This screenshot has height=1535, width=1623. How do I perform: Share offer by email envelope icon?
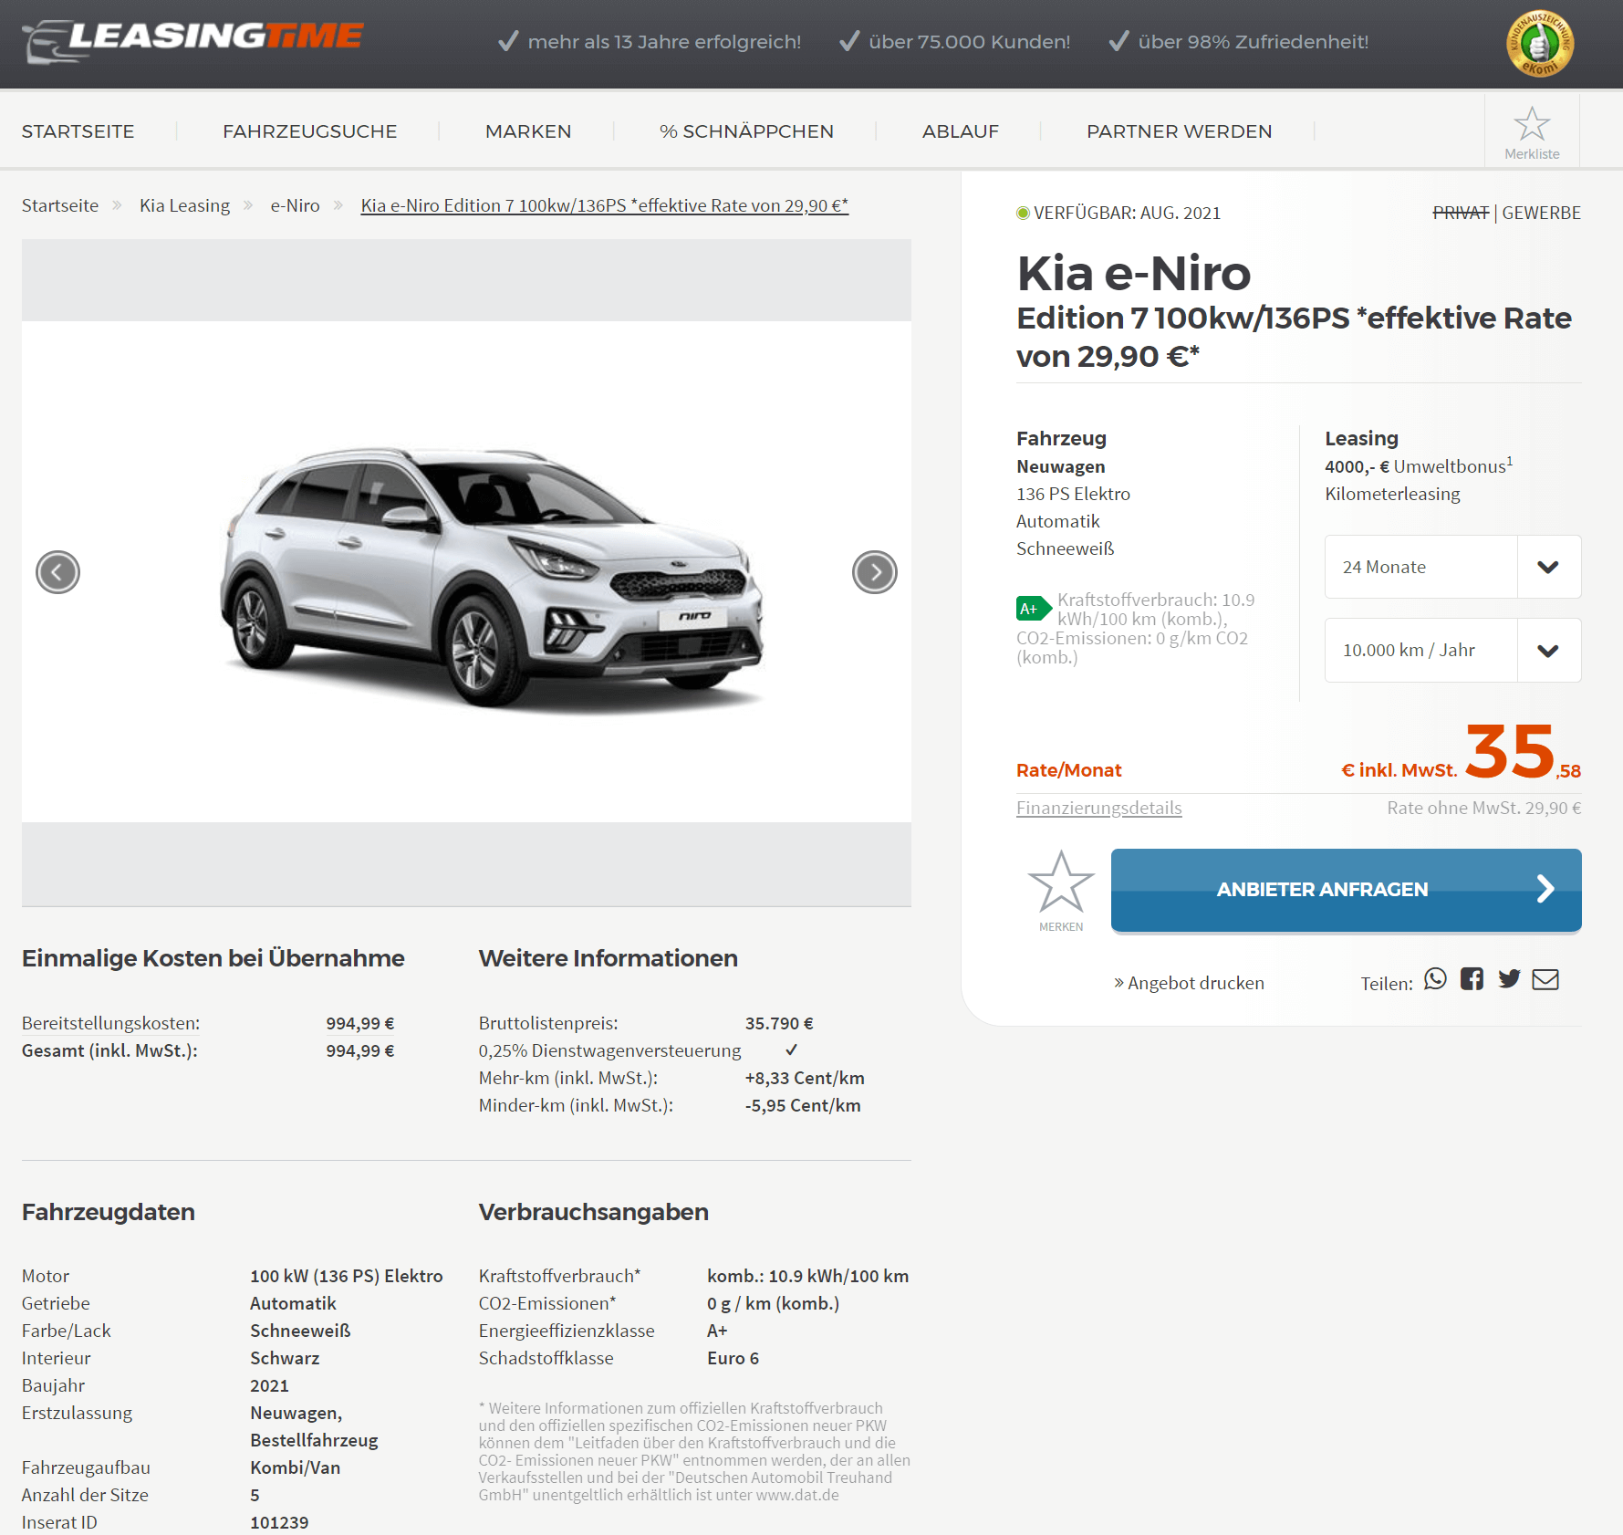pyautogui.click(x=1545, y=979)
